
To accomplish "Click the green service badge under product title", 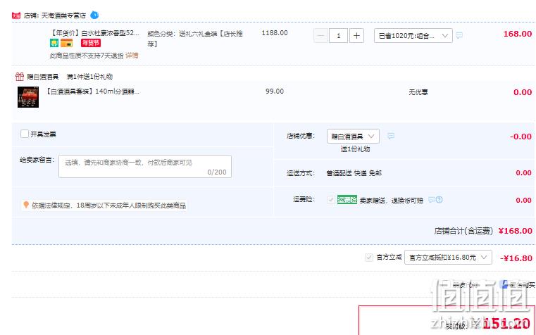I will (54, 43).
